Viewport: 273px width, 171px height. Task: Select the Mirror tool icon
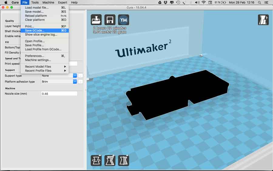[124, 160]
